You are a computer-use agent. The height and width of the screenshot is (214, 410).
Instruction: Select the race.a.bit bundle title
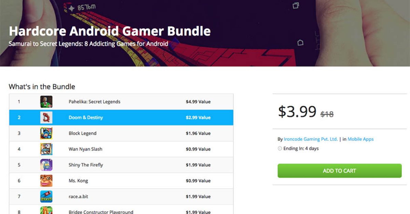pyautogui.click(x=78, y=197)
